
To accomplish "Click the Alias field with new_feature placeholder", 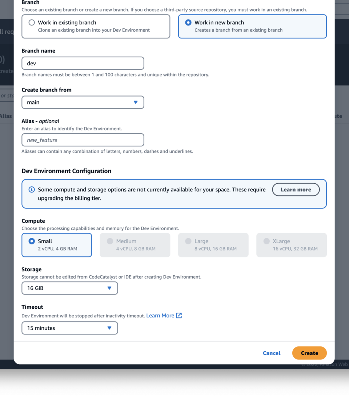I will (x=83, y=140).
